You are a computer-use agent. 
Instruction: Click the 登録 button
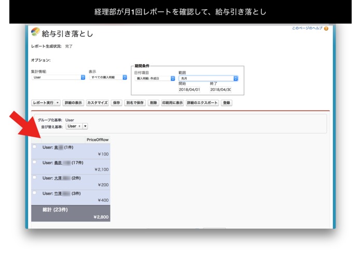tap(226, 103)
